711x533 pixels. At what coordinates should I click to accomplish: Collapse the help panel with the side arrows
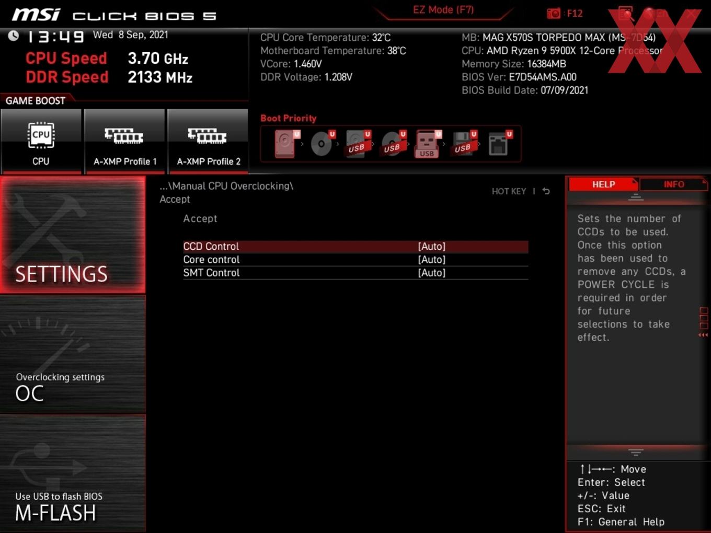(704, 335)
